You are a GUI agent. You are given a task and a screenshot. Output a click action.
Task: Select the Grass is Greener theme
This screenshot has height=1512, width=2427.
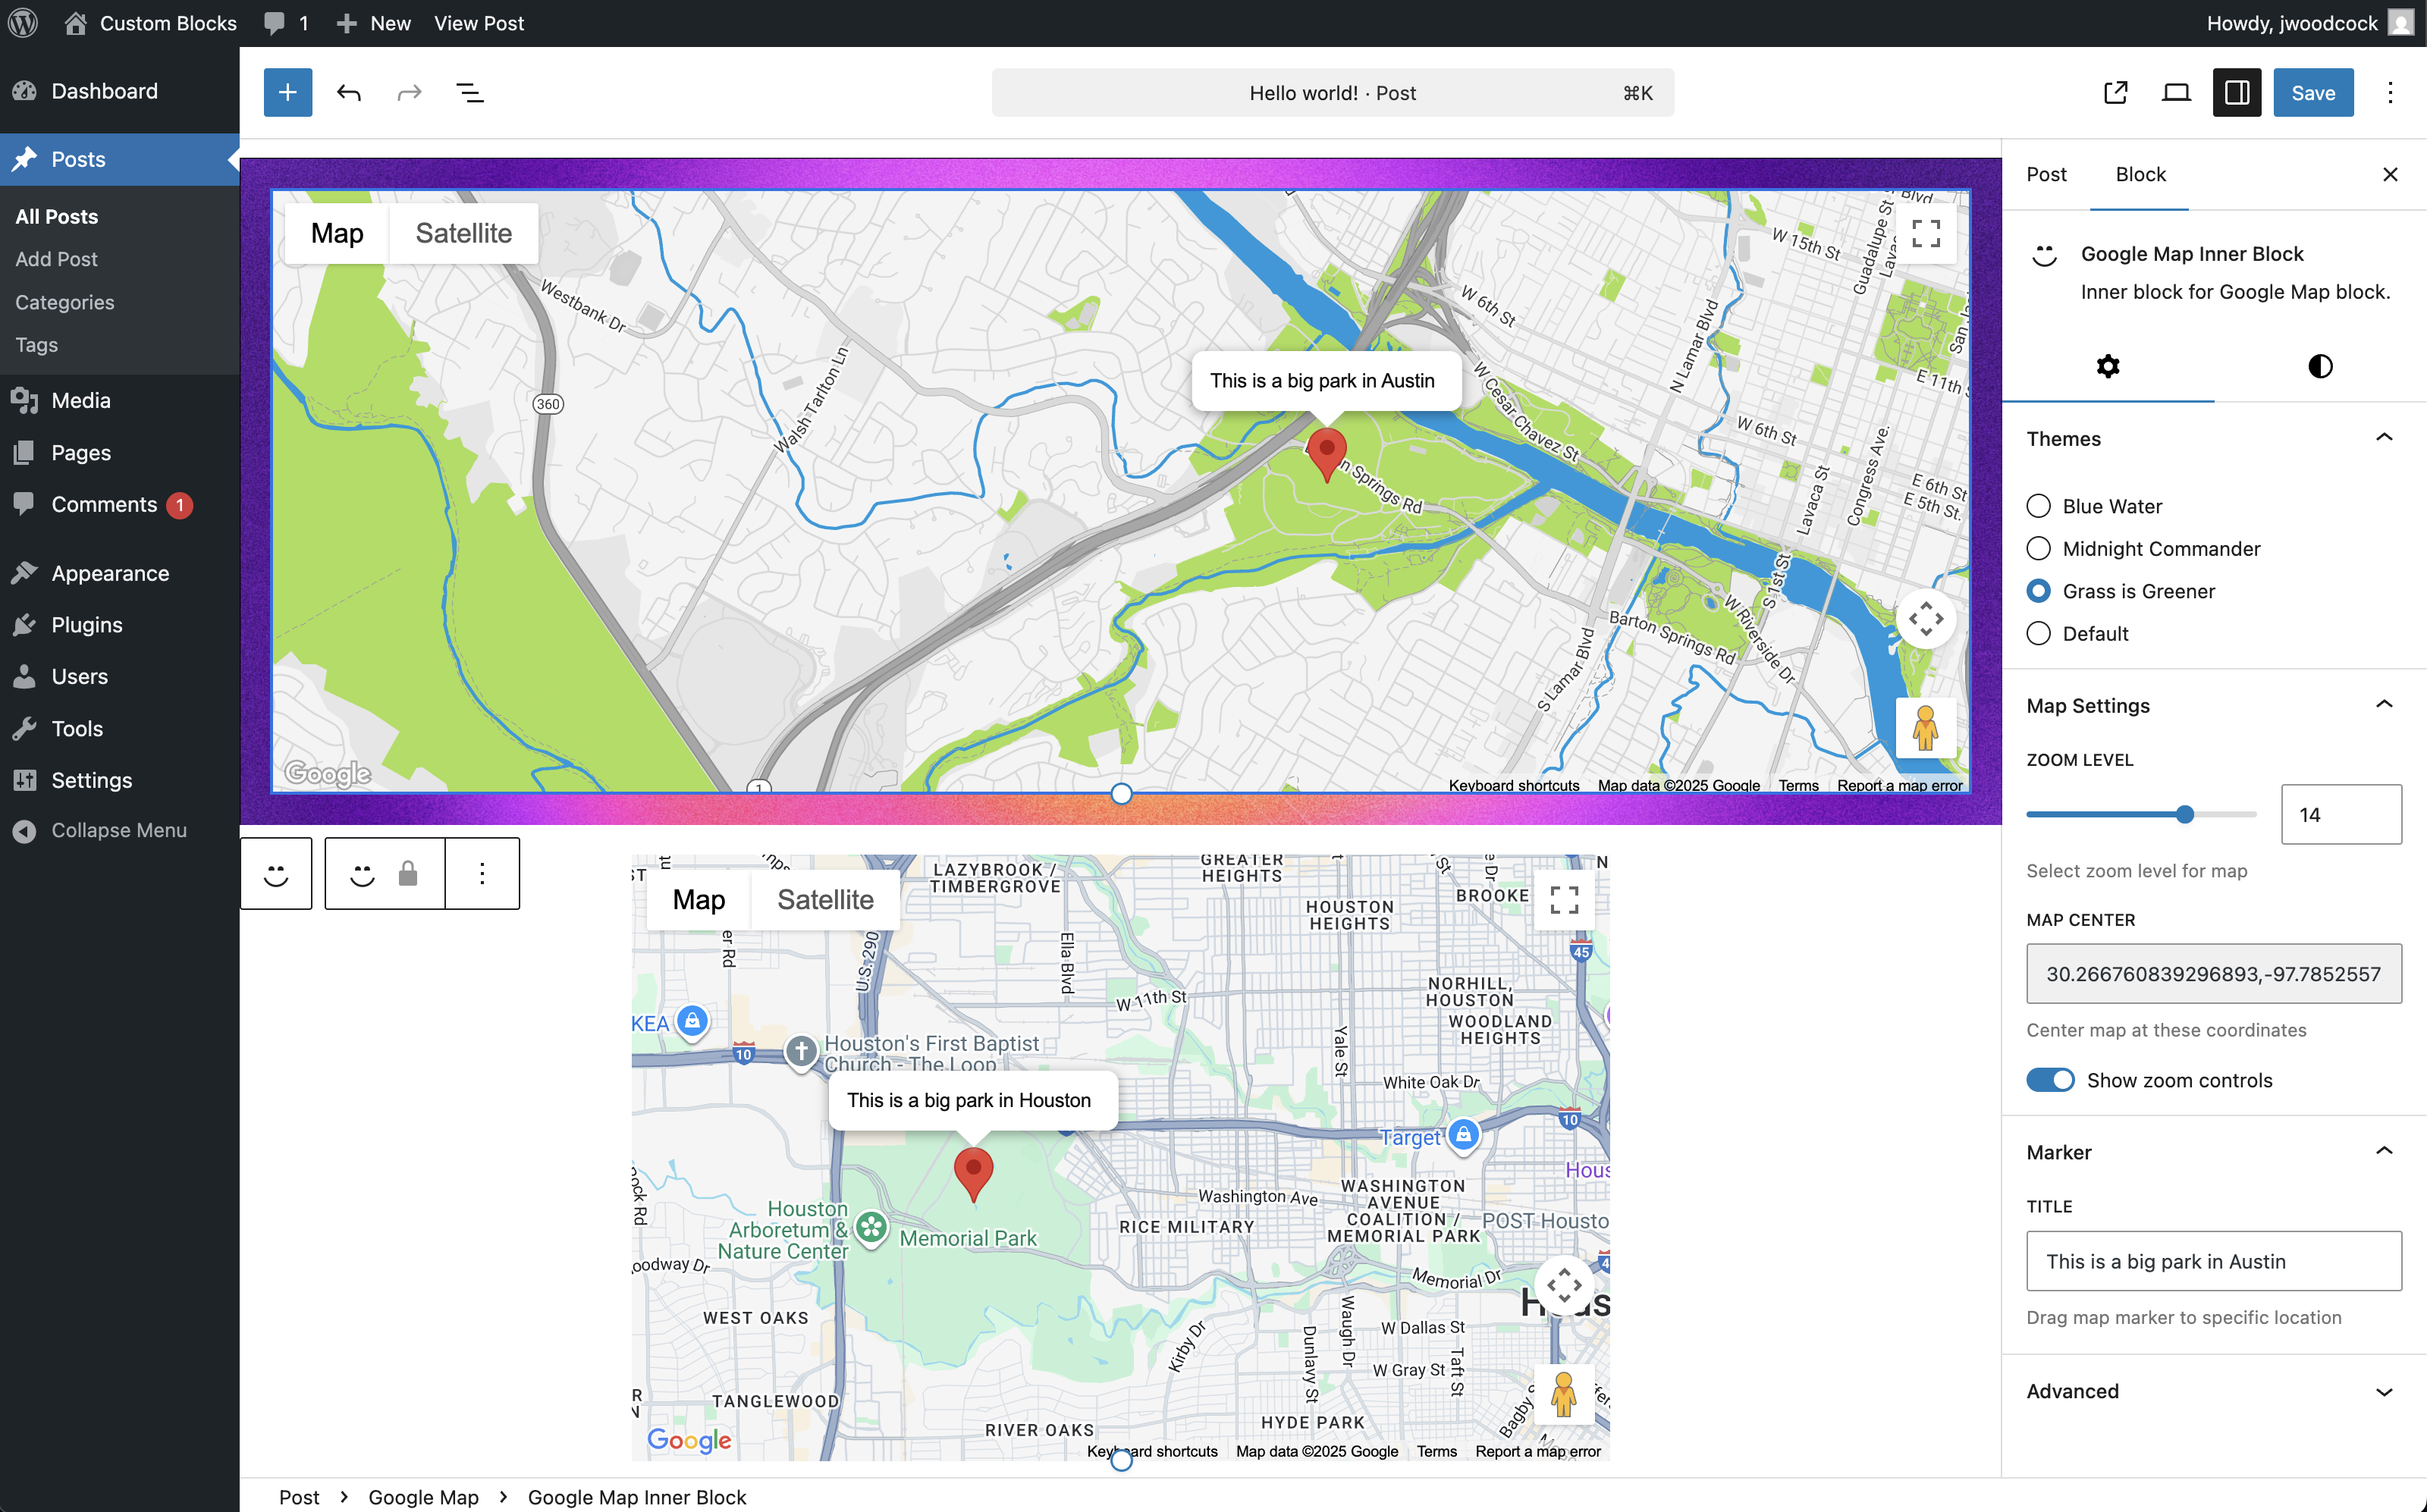tap(2038, 591)
